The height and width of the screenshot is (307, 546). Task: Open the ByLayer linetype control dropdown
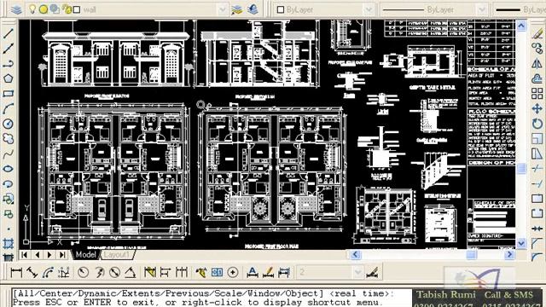[x=482, y=9]
